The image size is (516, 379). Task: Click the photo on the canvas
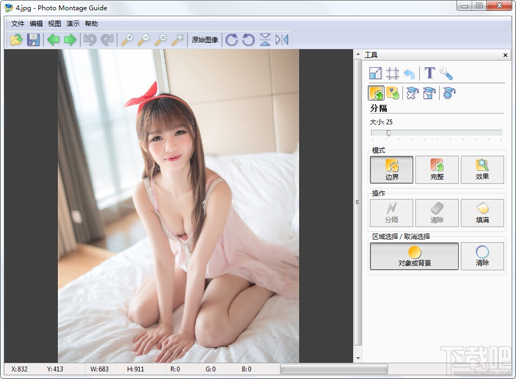tap(178, 206)
